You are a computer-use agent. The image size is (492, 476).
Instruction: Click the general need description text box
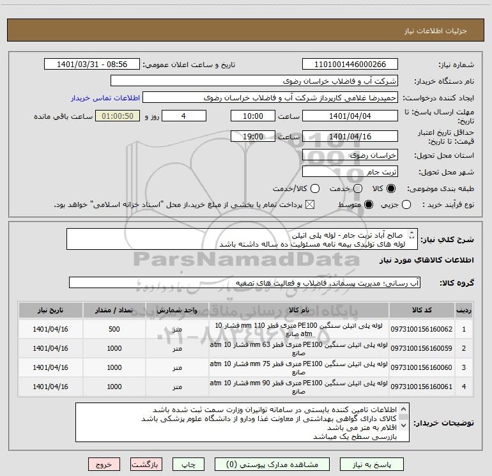click(x=242, y=239)
